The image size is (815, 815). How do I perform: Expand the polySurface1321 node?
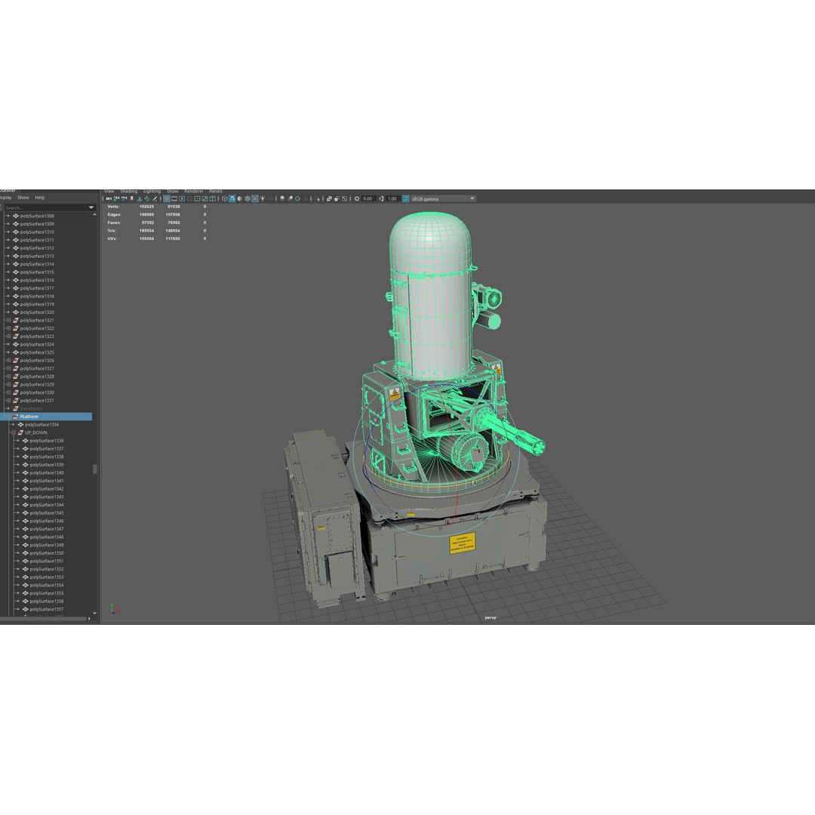point(8,320)
